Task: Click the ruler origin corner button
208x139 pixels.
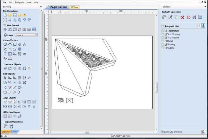Action: [46, 12]
